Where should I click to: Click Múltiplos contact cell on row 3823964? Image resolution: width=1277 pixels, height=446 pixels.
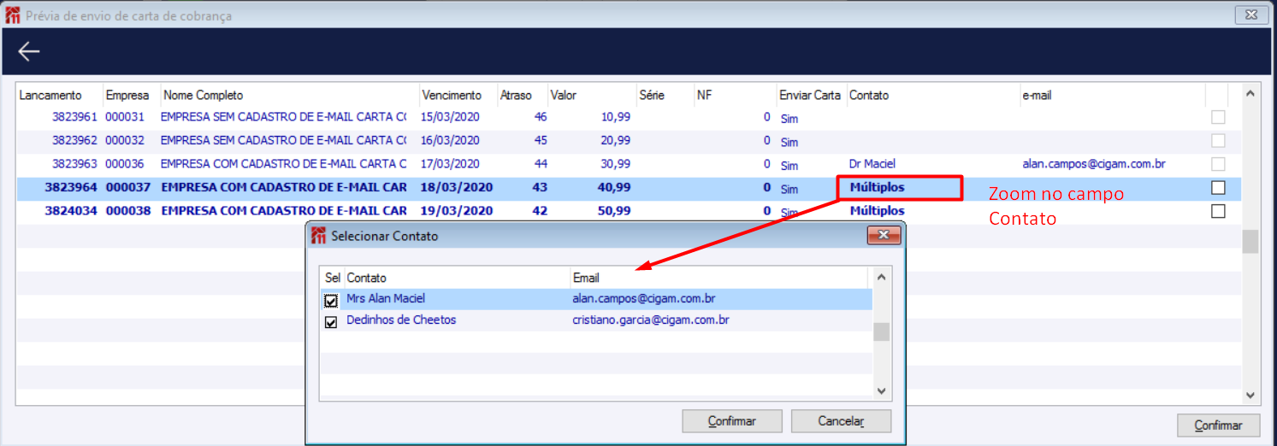coord(877,187)
